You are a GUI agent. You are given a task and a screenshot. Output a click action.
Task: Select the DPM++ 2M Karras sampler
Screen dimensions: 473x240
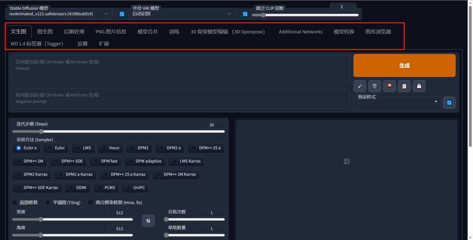coord(176,174)
